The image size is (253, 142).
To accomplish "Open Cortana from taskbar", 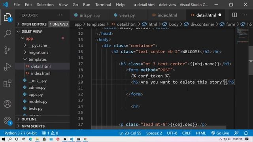I will pos(17,139).
